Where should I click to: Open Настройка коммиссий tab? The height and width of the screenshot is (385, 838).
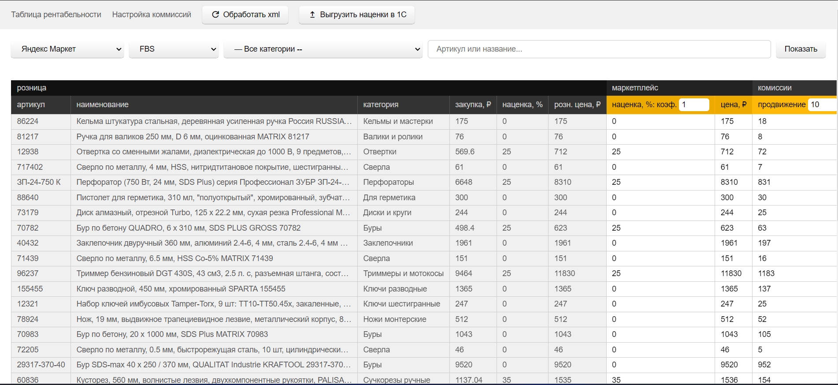pyautogui.click(x=152, y=15)
